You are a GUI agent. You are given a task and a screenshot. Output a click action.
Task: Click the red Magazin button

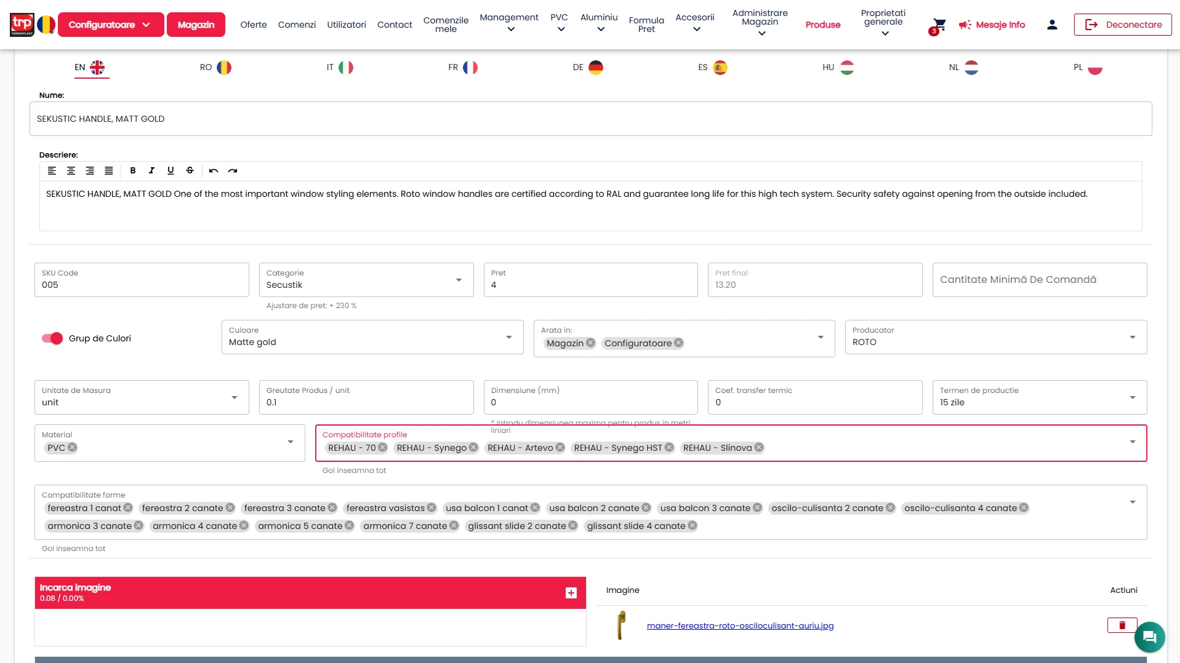196,25
